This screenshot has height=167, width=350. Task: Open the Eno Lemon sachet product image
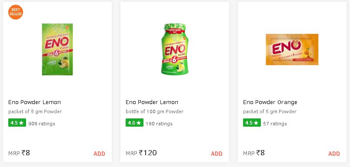point(57,49)
